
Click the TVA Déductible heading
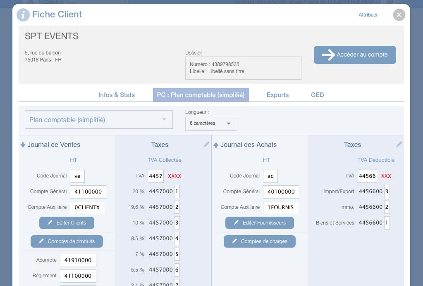coord(376,160)
